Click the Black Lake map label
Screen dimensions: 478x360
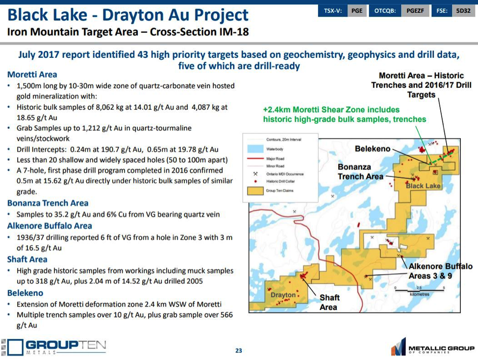click(423, 186)
